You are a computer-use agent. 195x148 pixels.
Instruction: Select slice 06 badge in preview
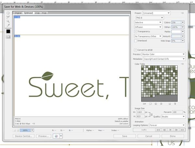point(17,36)
